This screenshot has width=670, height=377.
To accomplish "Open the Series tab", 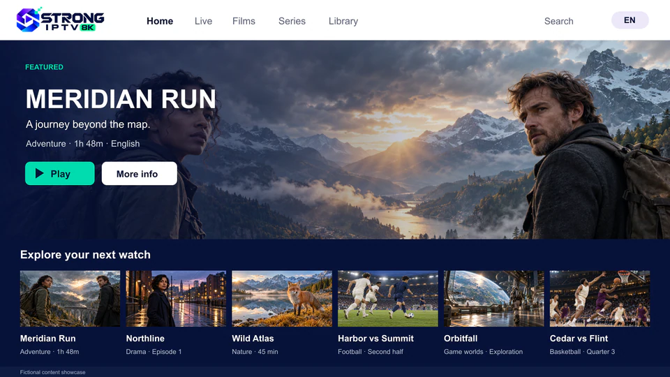I will click(x=292, y=21).
